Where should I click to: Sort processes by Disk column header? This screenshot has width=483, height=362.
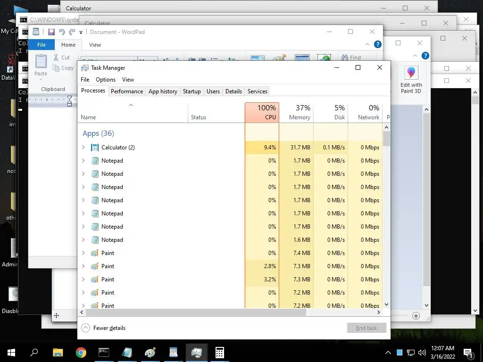[x=331, y=113]
